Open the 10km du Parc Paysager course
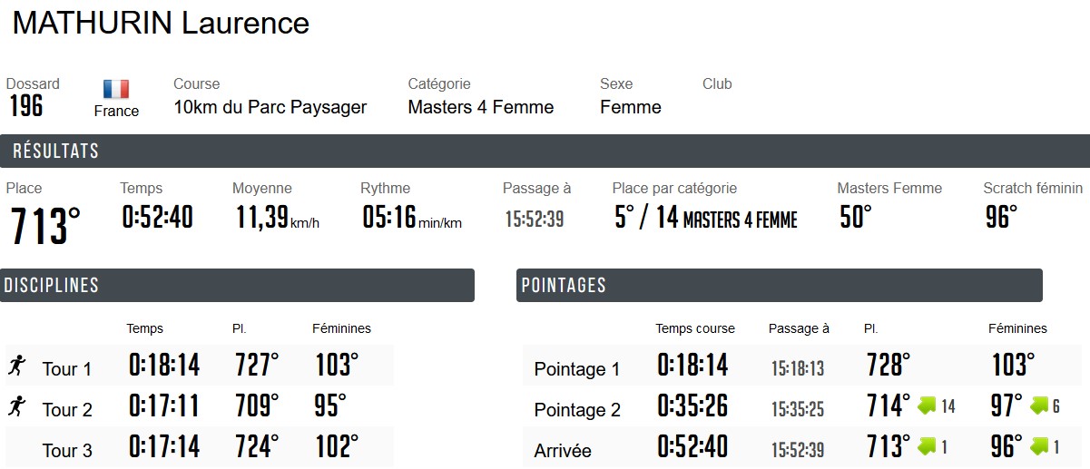This screenshot has height=469, width=1090. (270, 107)
